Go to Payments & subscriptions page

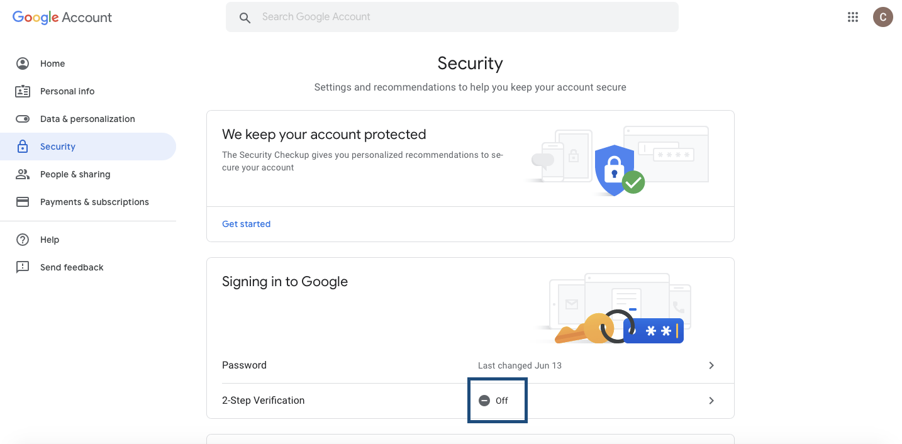94,202
